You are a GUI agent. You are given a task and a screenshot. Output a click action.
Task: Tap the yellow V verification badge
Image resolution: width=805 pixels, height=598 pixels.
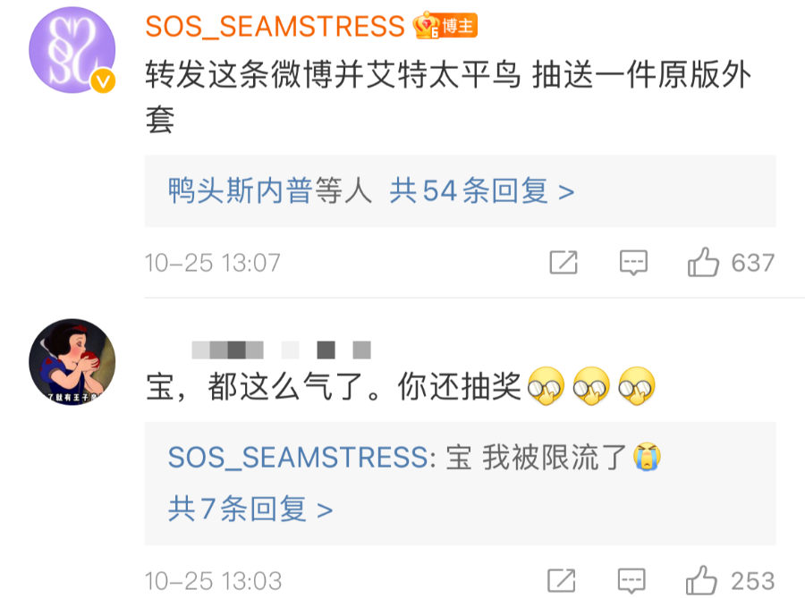point(103,81)
